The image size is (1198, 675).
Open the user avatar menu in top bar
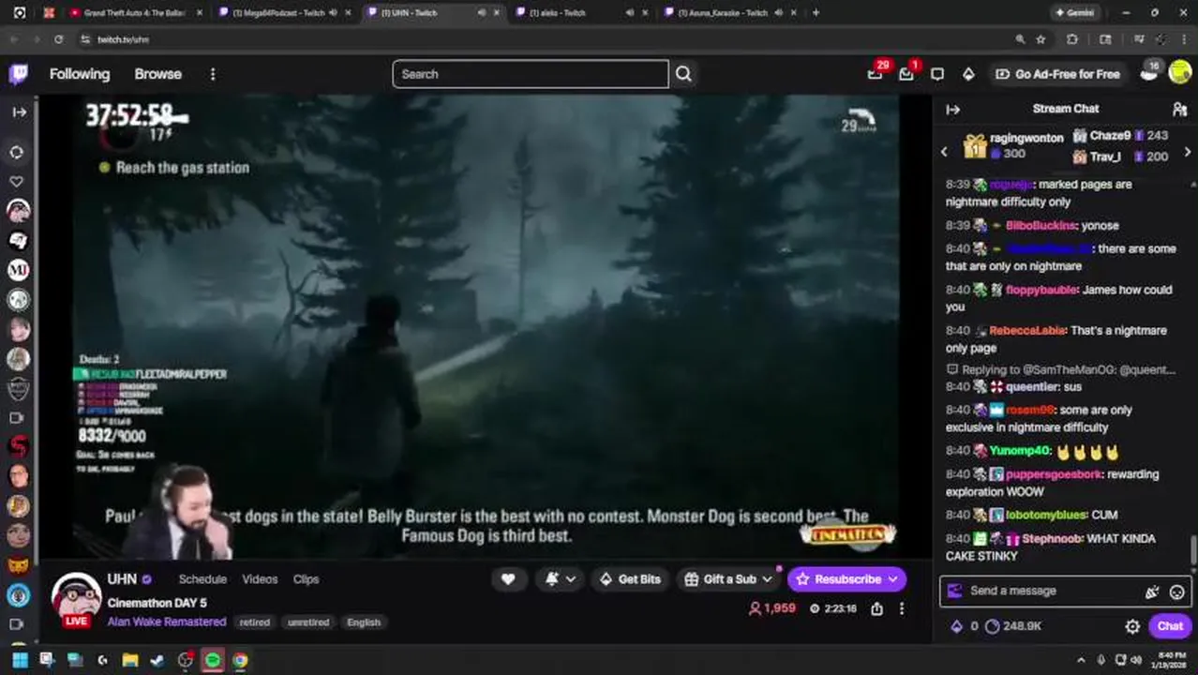point(1179,73)
